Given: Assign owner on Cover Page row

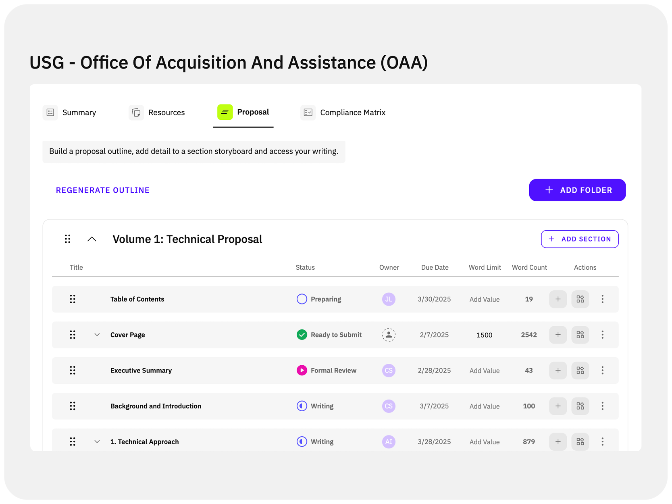Looking at the screenshot, I should tap(389, 335).
